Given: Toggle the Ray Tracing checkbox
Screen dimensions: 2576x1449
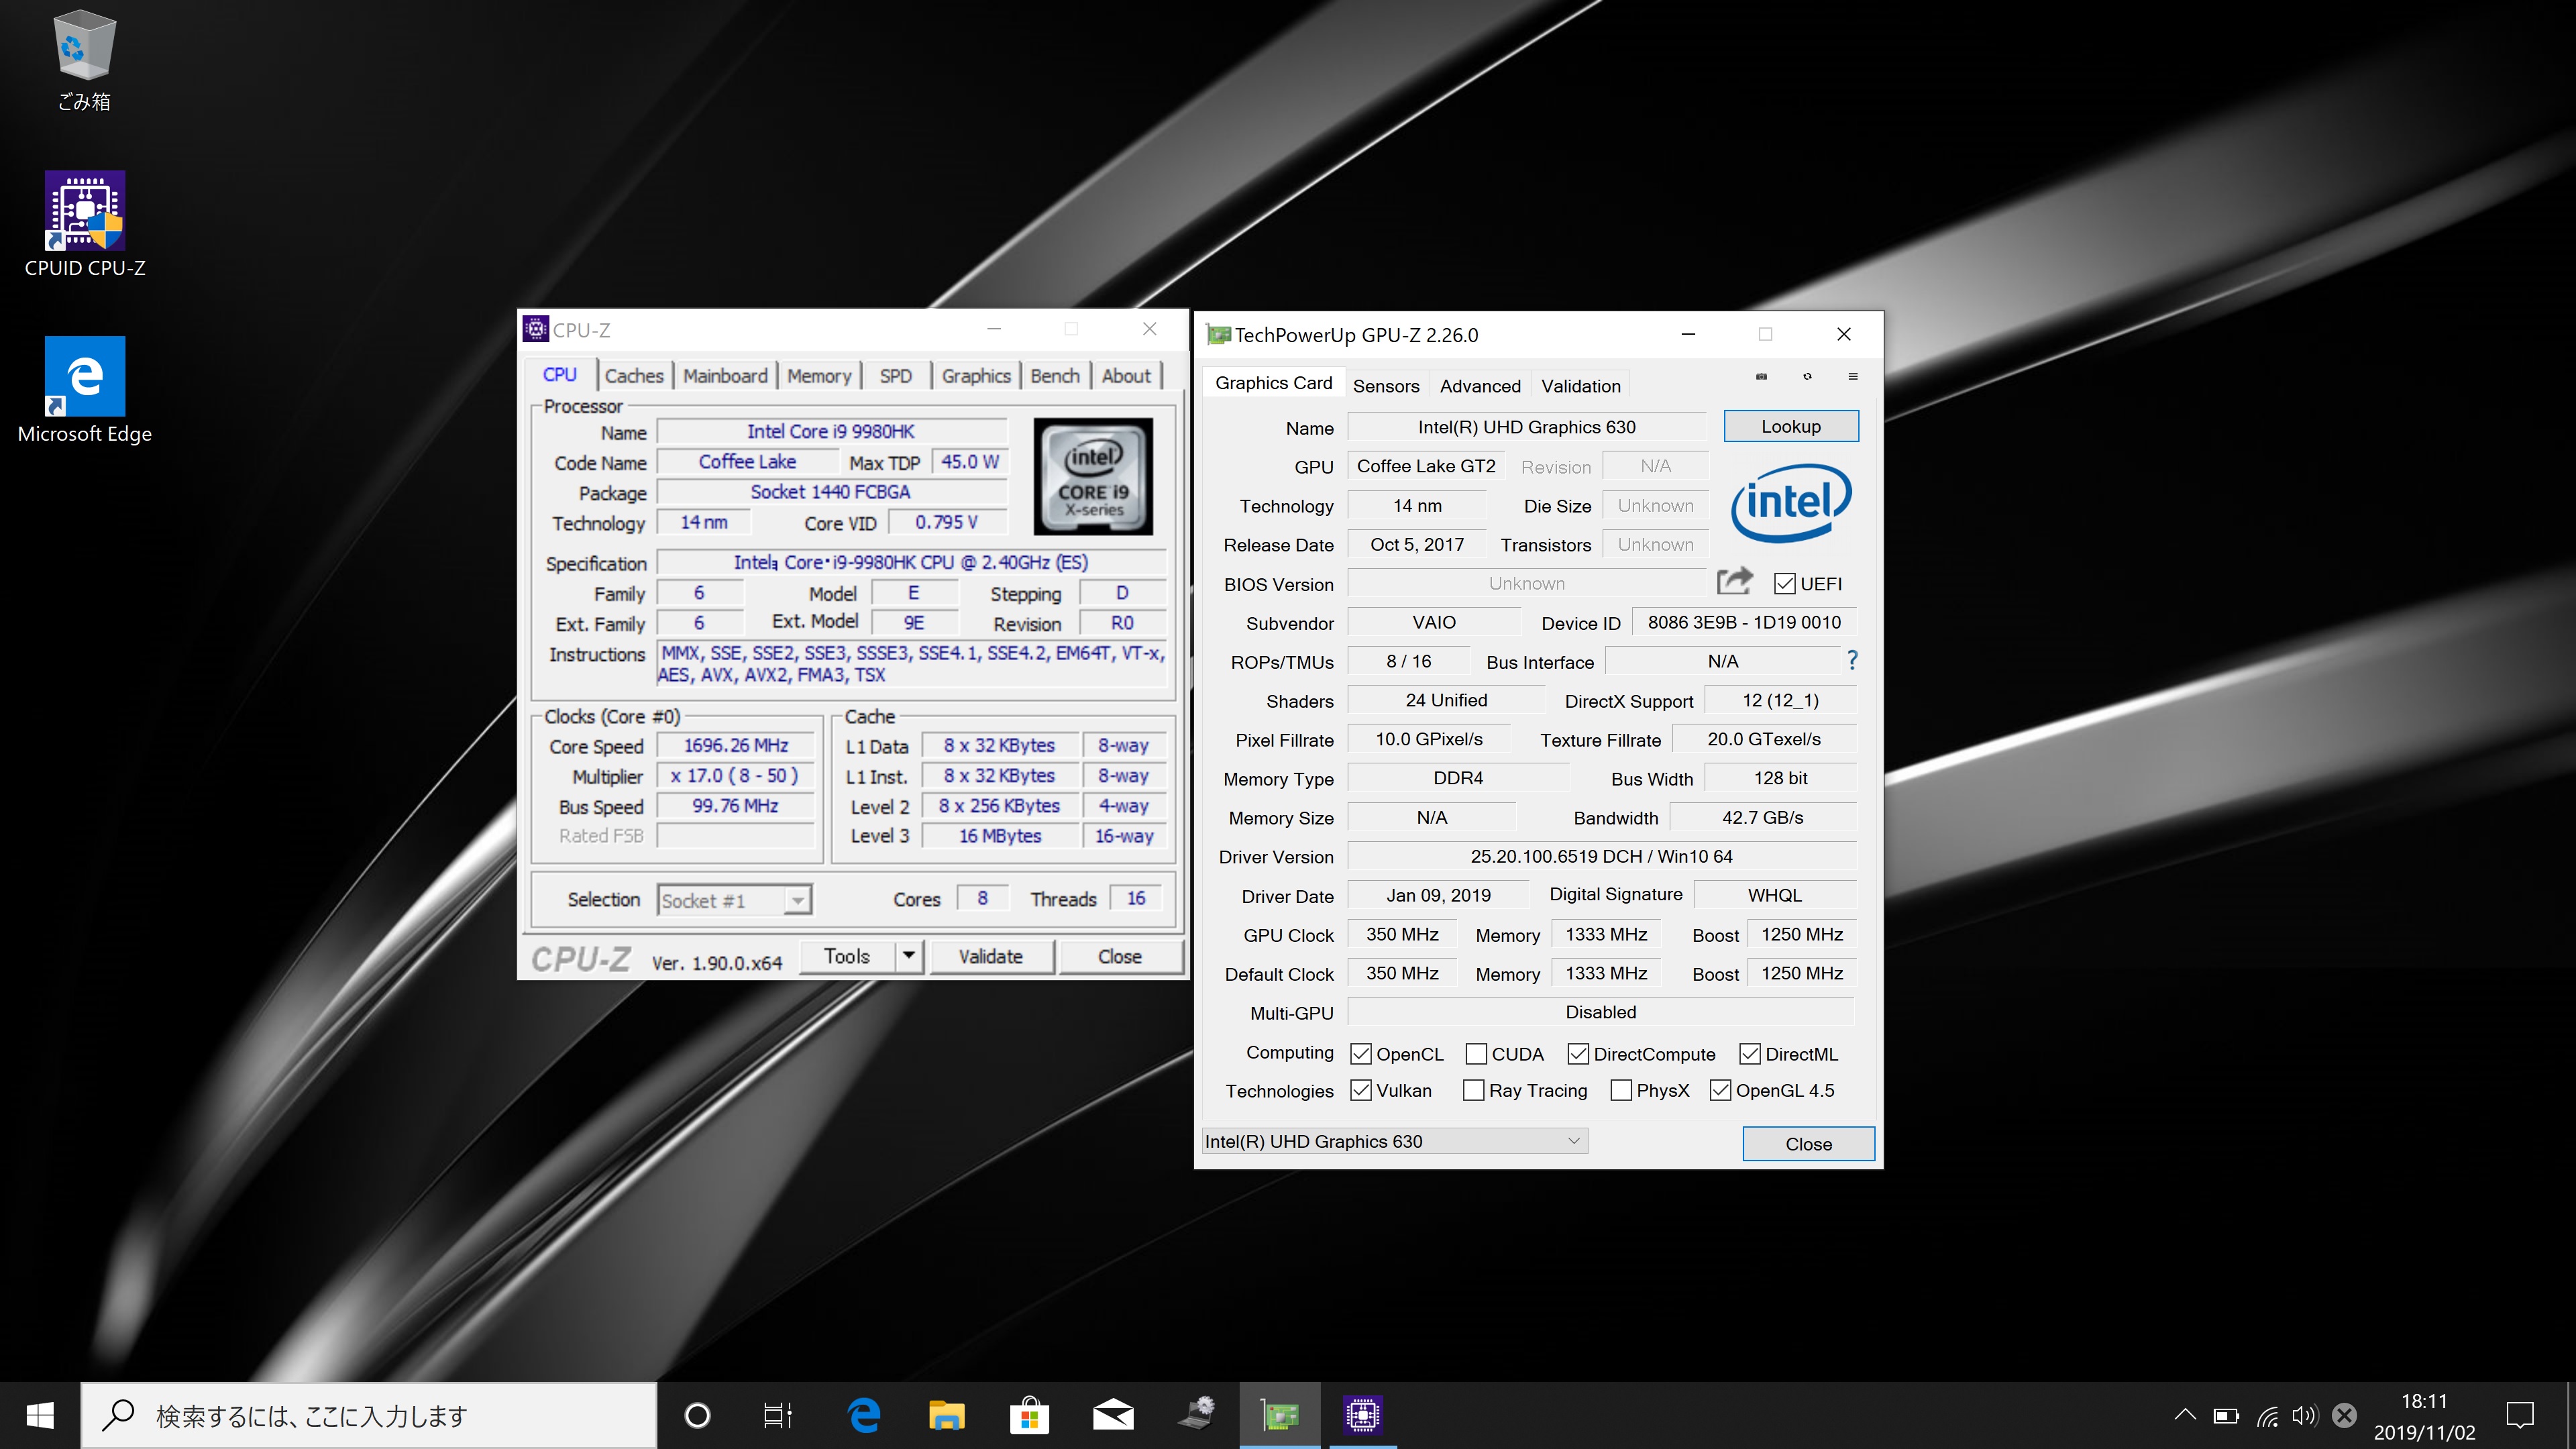Looking at the screenshot, I should click(1473, 1090).
